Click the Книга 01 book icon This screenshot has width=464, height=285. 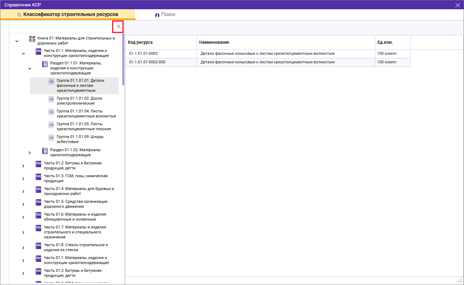pyautogui.click(x=32, y=39)
